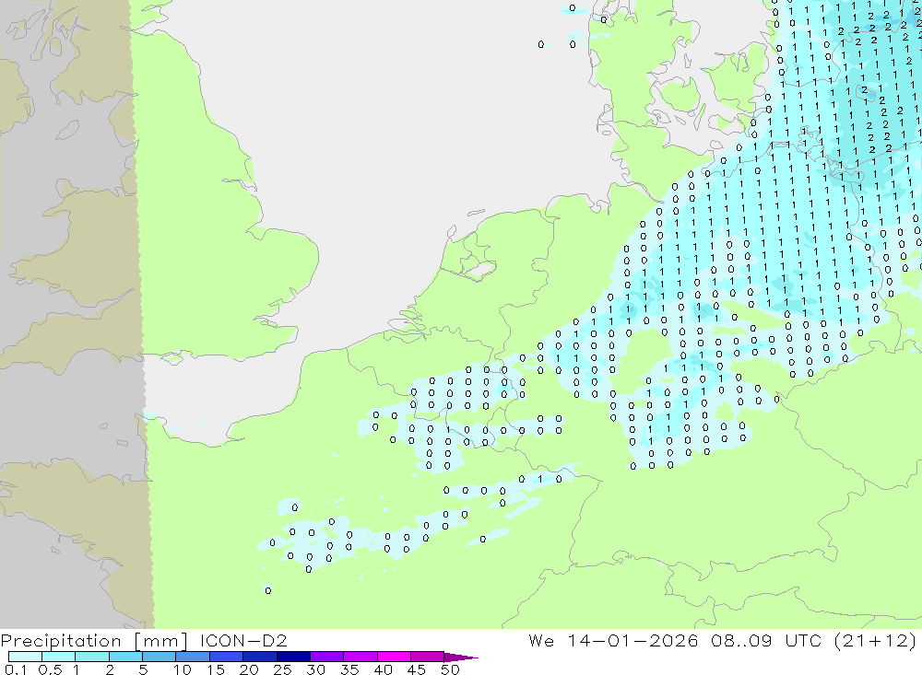
Task: Click the We weekday label in footer
Action: coord(541,640)
